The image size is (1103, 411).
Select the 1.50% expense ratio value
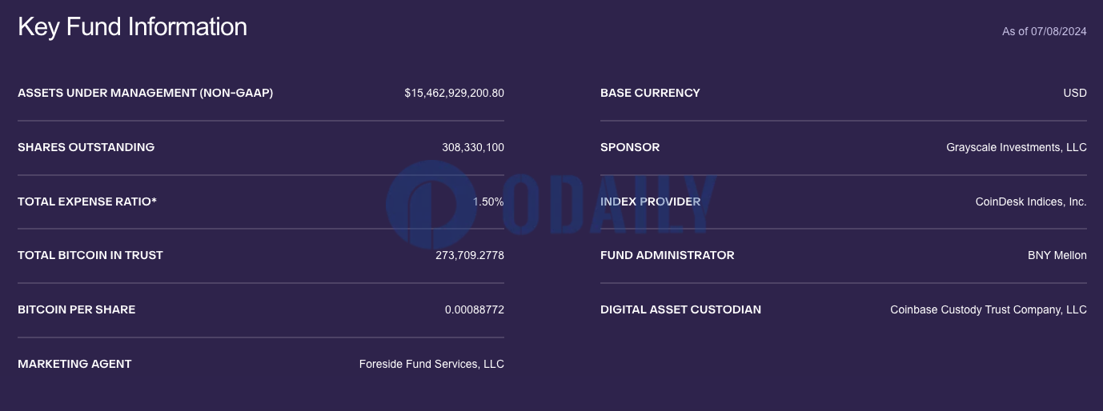488,202
